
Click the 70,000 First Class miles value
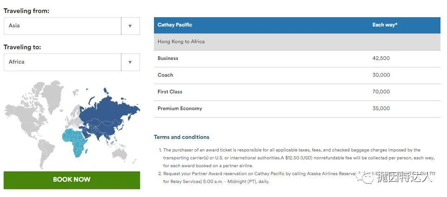pyautogui.click(x=381, y=92)
